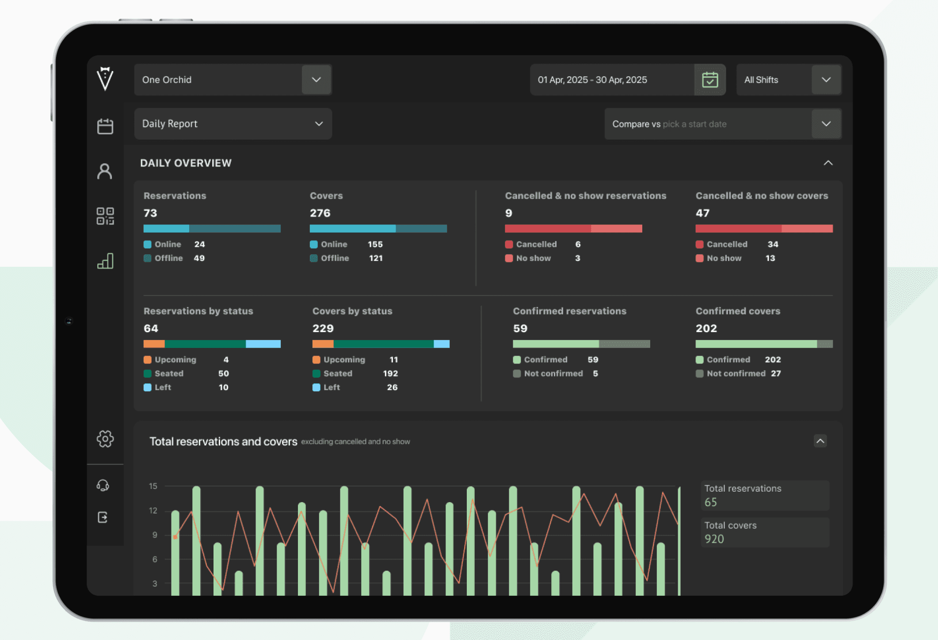Open the reports bar chart icon
938x640 pixels.
click(x=105, y=261)
